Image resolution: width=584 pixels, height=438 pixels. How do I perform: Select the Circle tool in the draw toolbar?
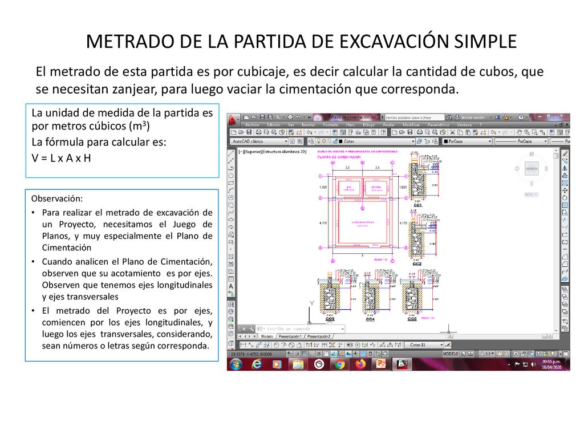point(231,197)
